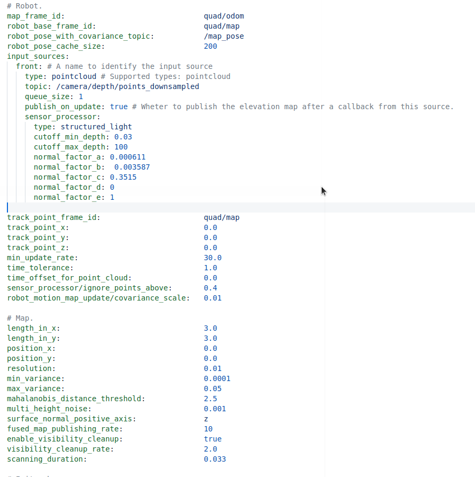Screen dimensions: 475x477
Task: Click the robot_pose_cache_size value 200
Action: [210, 46]
